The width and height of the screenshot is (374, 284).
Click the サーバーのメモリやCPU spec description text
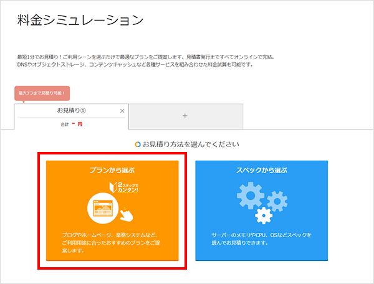261,239
